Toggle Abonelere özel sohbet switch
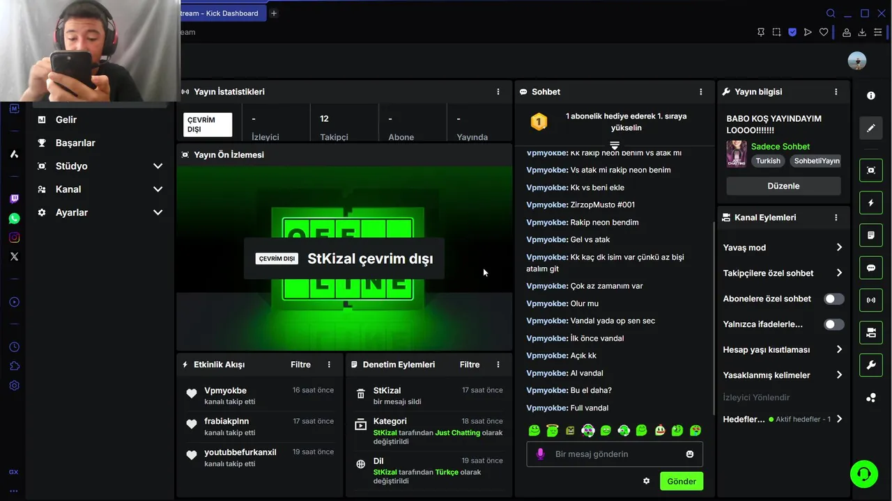The height and width of the screenshot is (501, 892). pos(834,299)
